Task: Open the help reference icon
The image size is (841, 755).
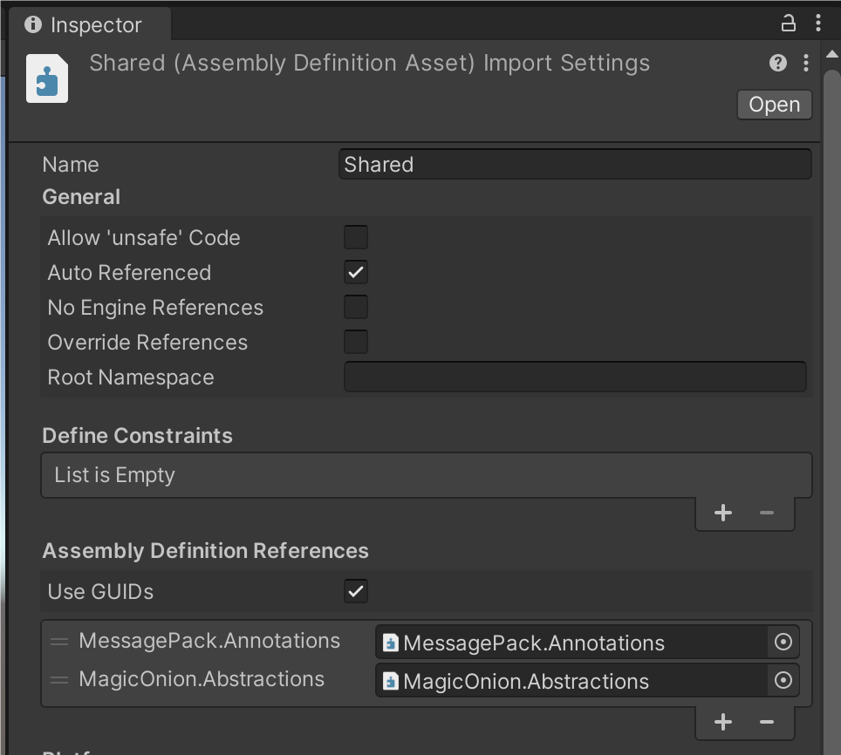Action: [777, 63]
